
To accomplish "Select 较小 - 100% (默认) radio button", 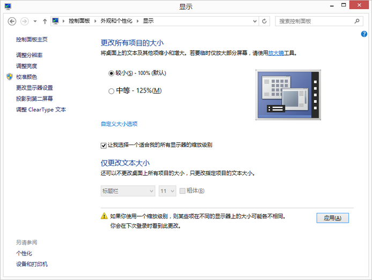I will click(111, 73).
